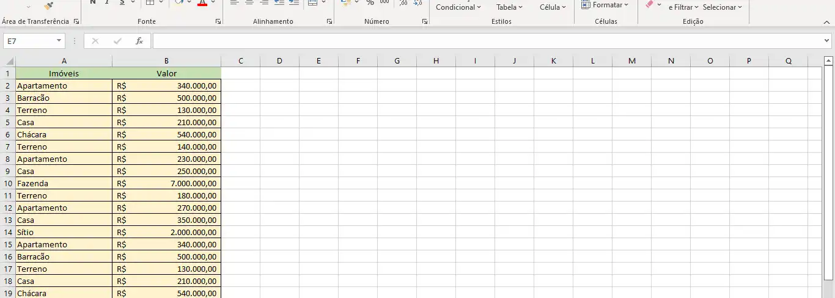
Task: Open the Tabela formatting dropdown
Action: [x=509, y=7]
